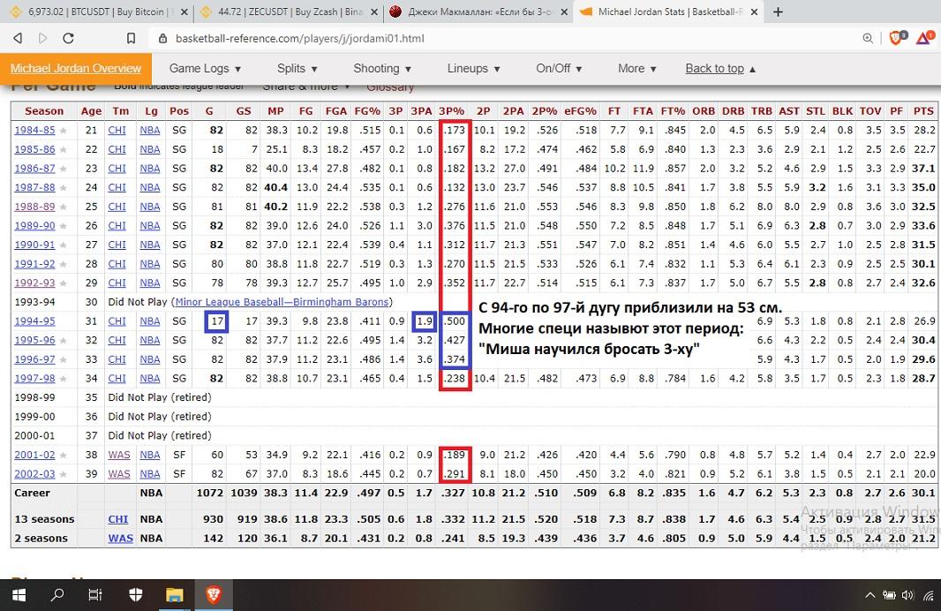Open File Explorer from the taskbar
Screen dimensions: 941x611
175,595
